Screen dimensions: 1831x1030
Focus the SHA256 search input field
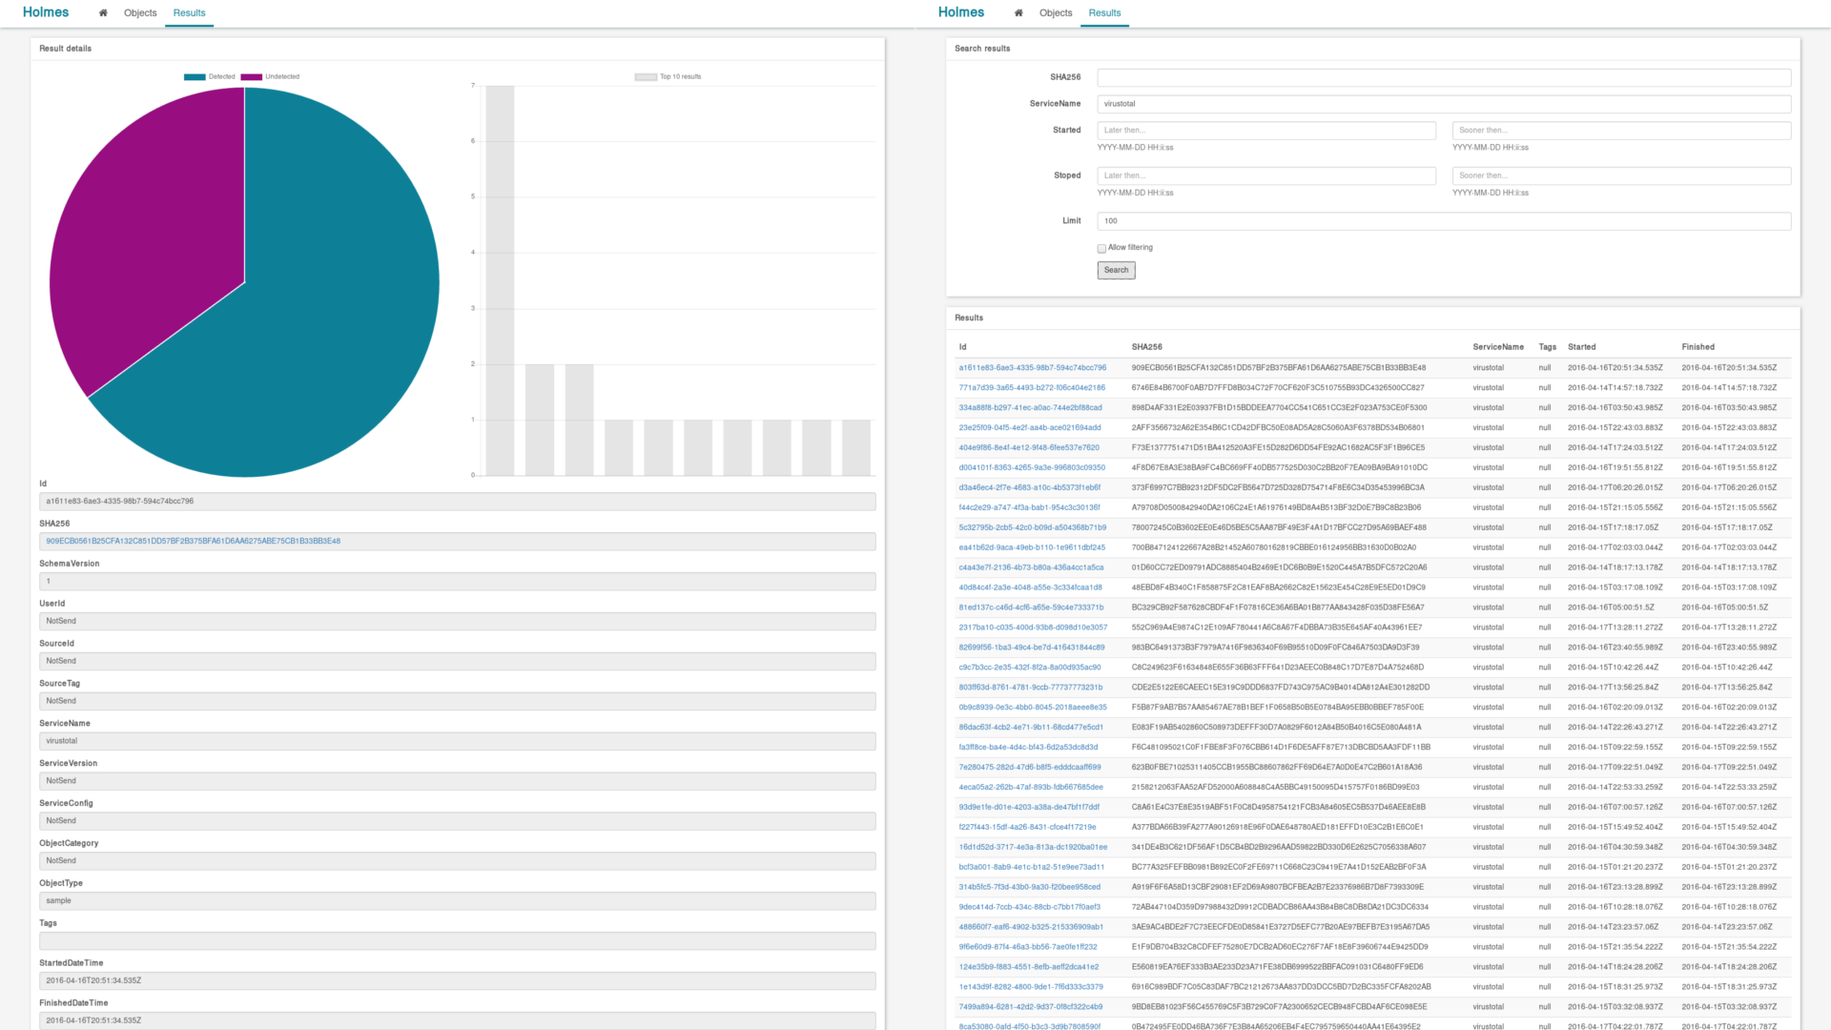point(1443,78)
